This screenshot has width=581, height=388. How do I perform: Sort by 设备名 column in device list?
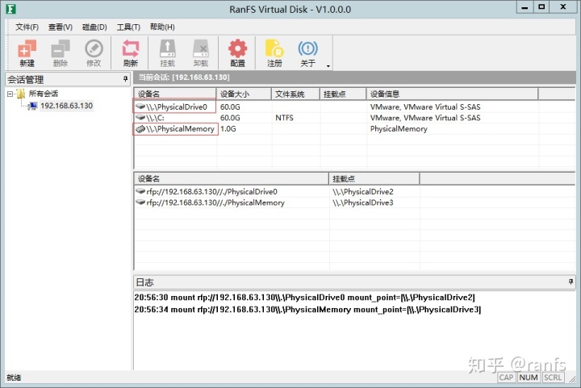tap(175, 94)
